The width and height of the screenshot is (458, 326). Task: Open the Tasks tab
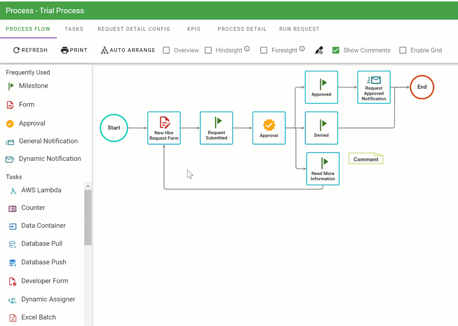(x=74, y=29)
